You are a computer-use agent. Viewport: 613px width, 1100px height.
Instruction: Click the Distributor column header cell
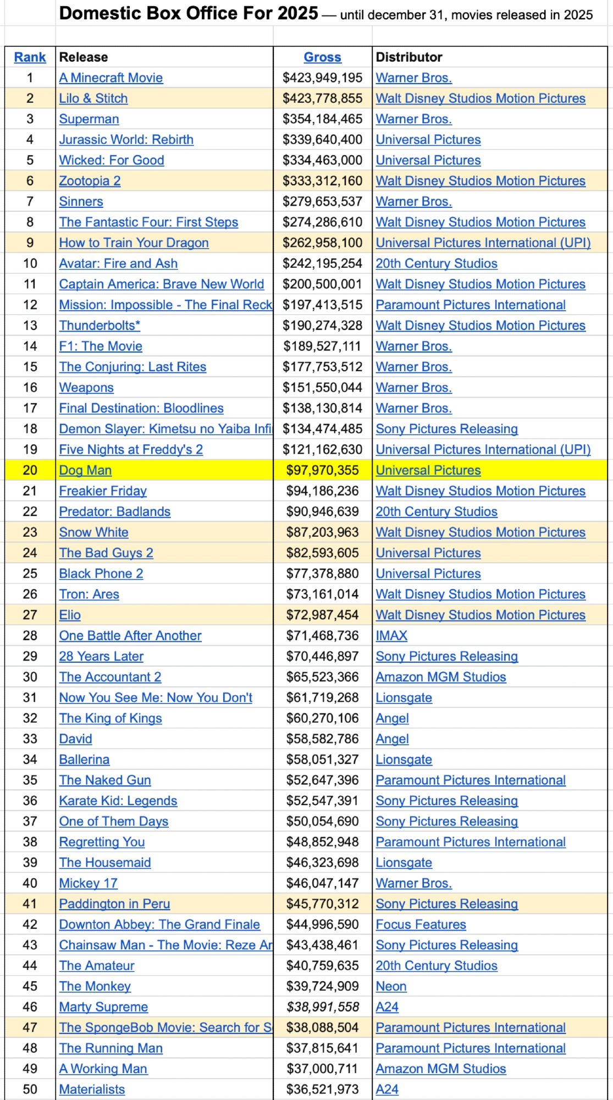point(409,57)
